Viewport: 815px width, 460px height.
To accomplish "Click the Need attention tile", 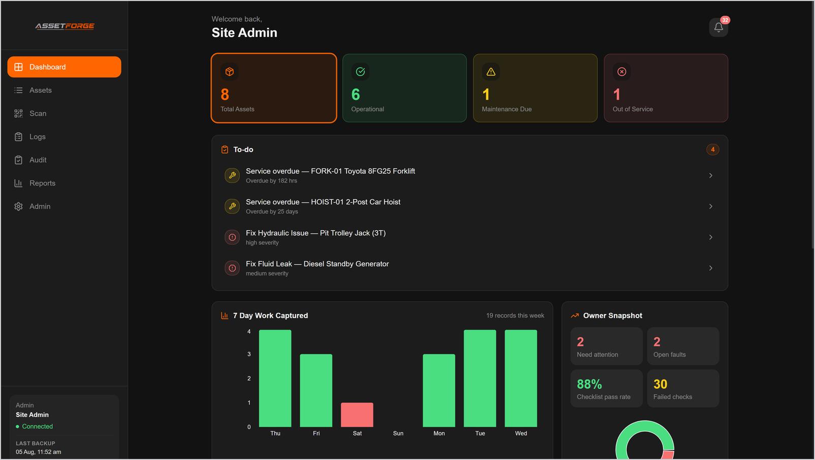I will tap(606, 346).
